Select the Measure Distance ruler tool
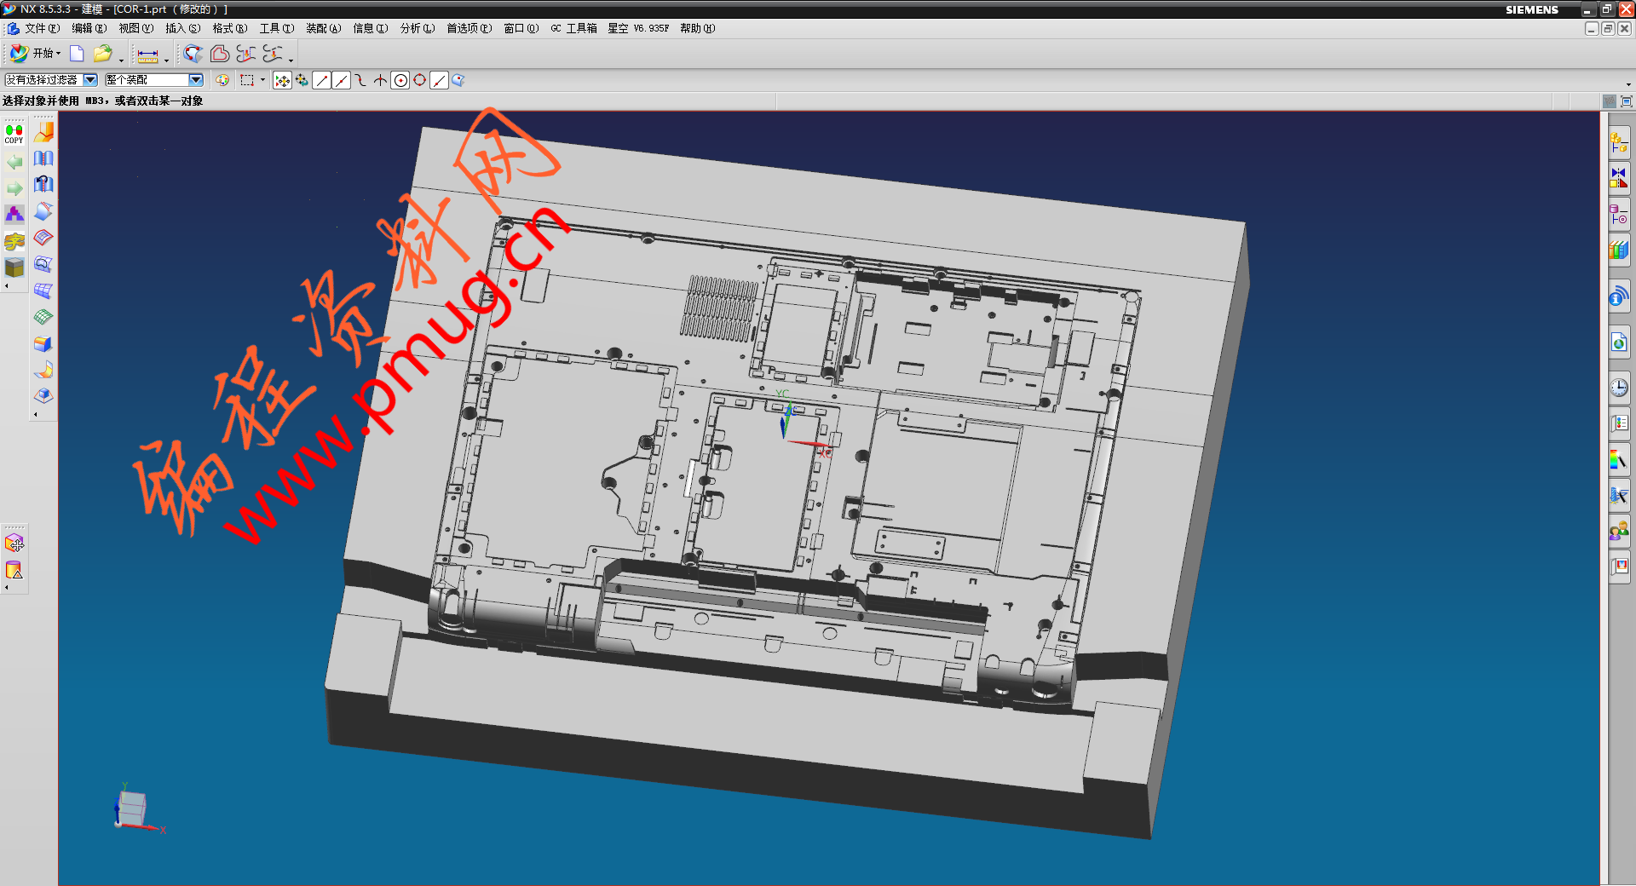Image resolution: width=1636 pixels, height=886 pixels. 147,55
